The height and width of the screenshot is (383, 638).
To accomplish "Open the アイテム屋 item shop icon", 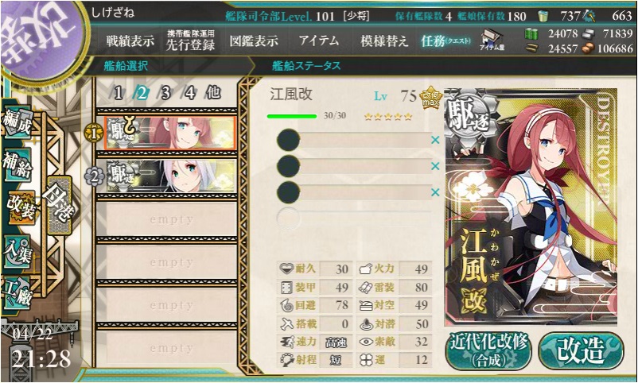I will pyautogui.click(x=492, y=40).
